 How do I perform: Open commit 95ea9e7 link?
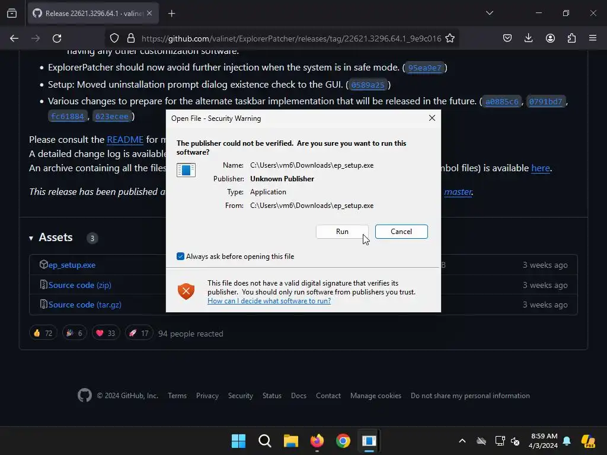point(424,68)
